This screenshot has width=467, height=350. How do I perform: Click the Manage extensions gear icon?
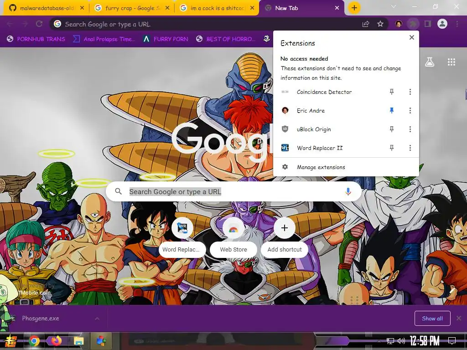pyautogui.click(x=285, y=167)
